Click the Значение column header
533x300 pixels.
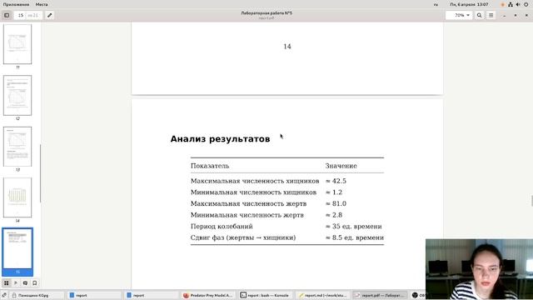341,166
